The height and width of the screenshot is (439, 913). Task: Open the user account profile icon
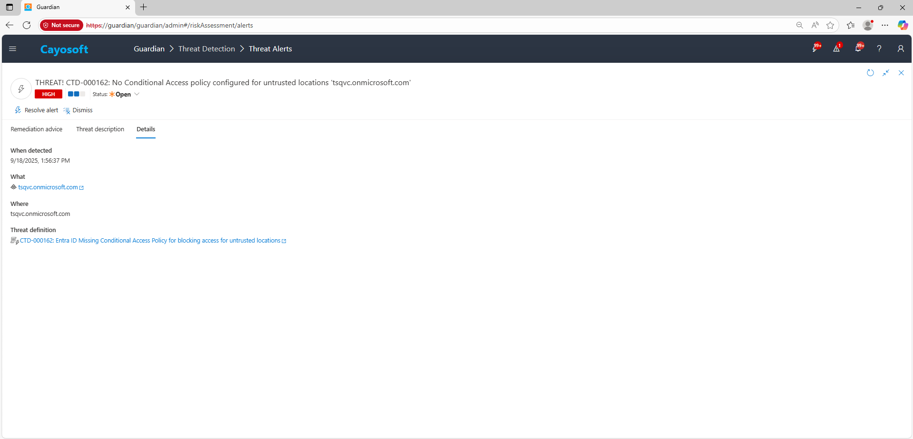click(901, 49)
